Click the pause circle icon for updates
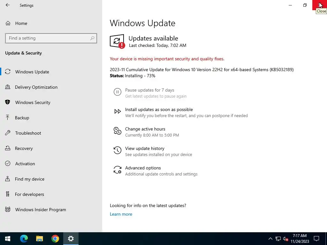Viewport: 327px width, 245px height. pyautogui.click(x=118, y=92)
